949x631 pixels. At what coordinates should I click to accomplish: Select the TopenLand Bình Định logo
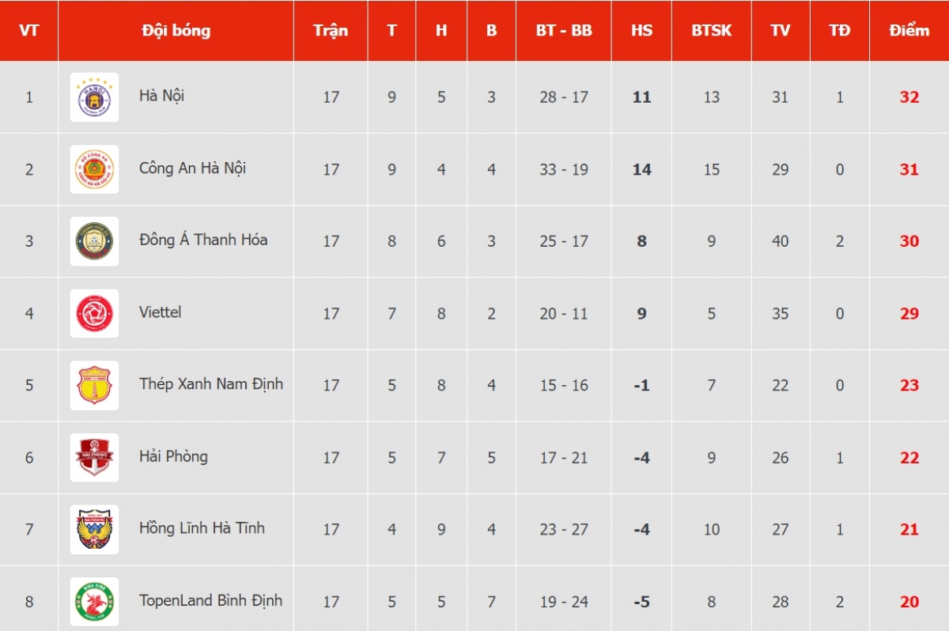(94, 601)
